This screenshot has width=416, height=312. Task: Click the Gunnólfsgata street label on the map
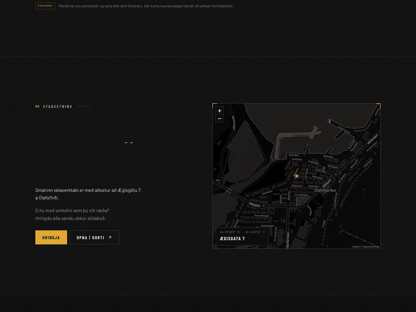tap(301, 195)
